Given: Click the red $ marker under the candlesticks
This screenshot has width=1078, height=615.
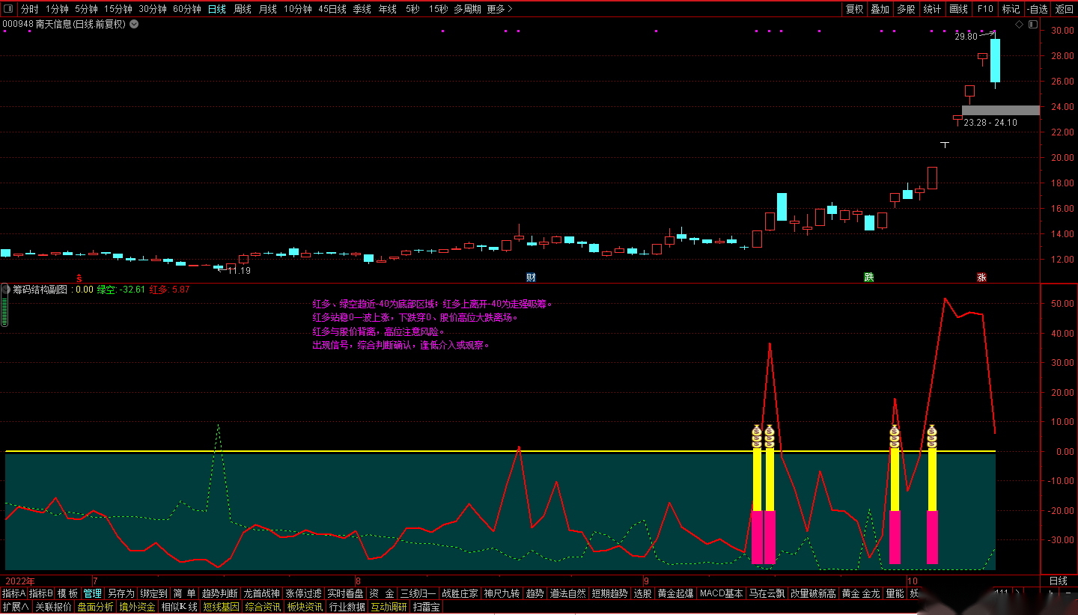Looking at the screenshot, I should (79, 278).
